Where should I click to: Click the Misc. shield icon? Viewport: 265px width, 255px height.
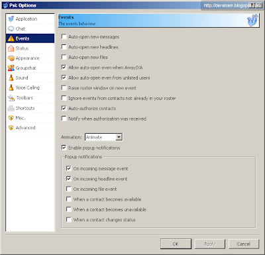coord(11,118)
